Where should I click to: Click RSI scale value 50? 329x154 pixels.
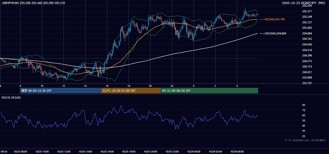pos(304,120)
